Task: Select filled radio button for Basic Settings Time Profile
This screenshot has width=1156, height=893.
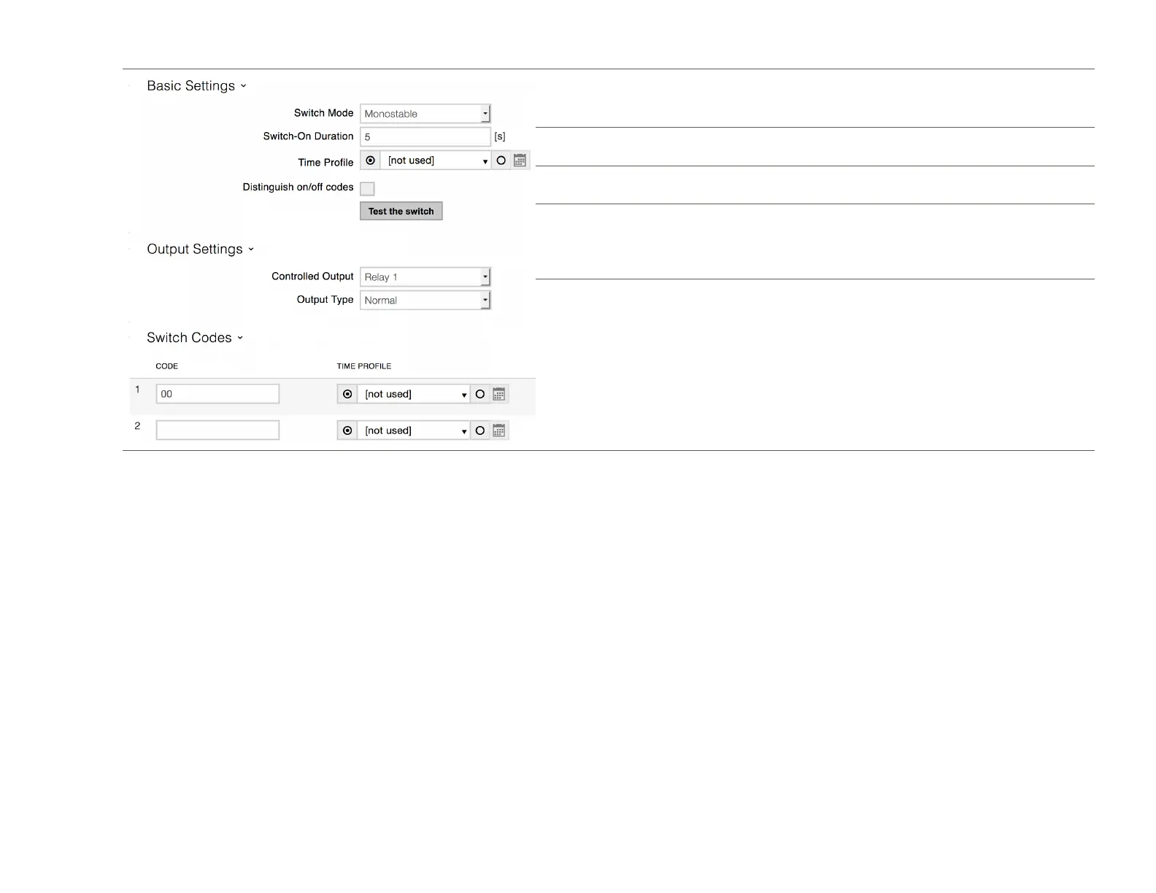Action: pos(371,161)
